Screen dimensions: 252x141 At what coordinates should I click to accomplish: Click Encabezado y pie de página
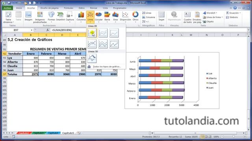click(x=197, y=17)
